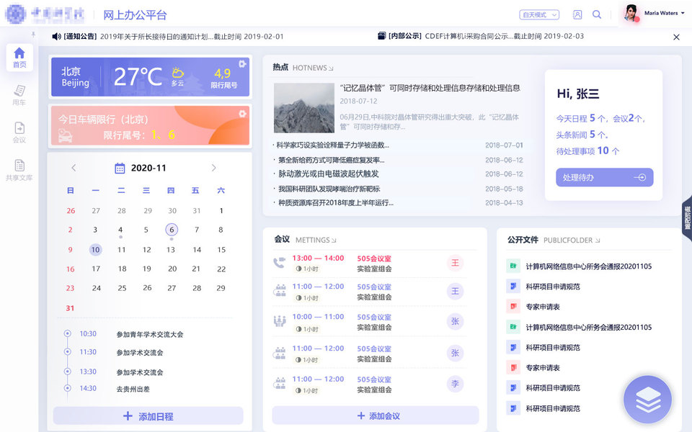Screen dimensions: 692x432
Task: Click the search magnifier icon in header
Action: pyautogui.click(x=597, y=14)
